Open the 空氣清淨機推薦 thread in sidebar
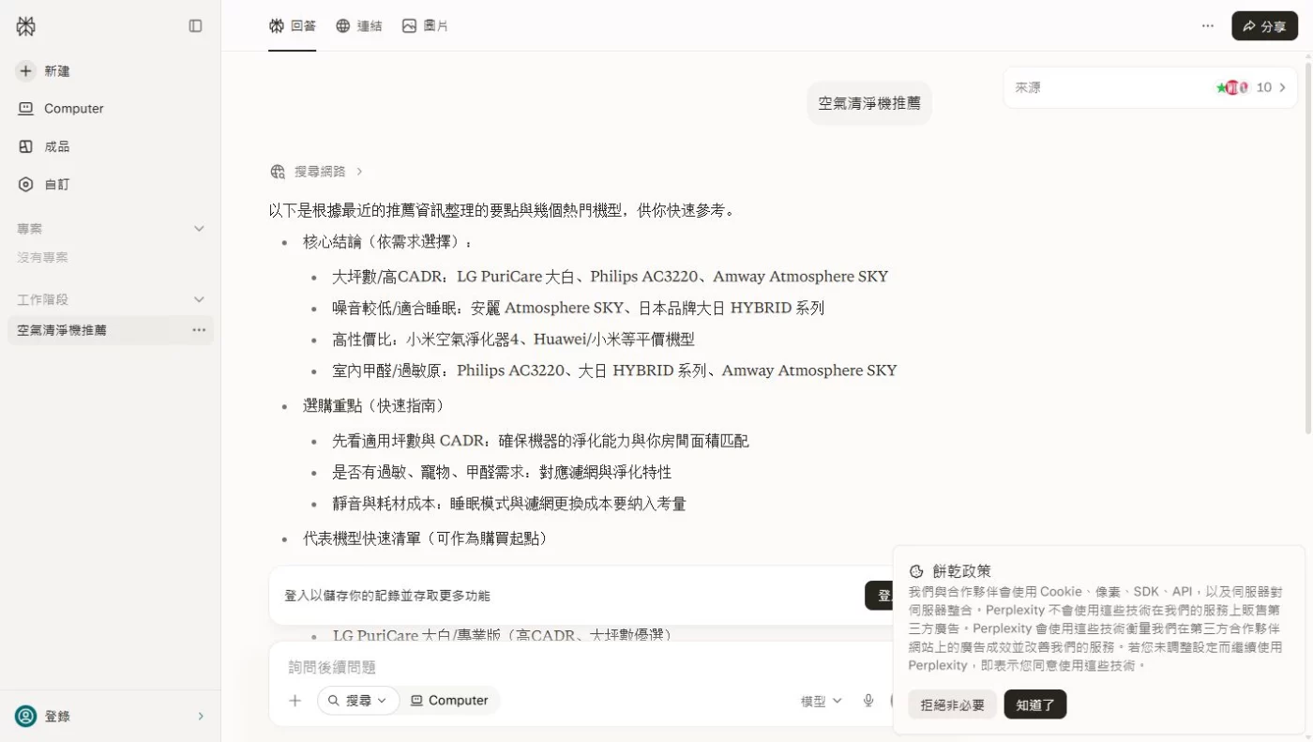The height and width of the screenshot is (742, 1313). 111,330
